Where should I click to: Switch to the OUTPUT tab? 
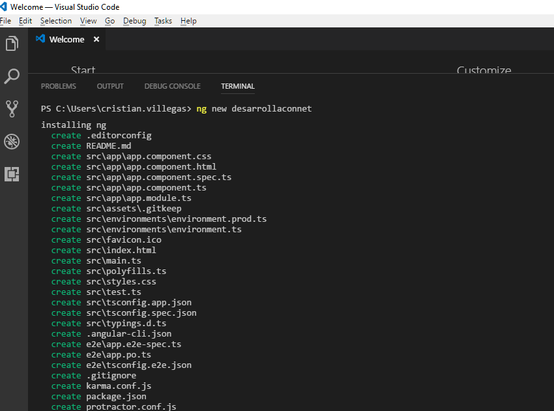click(109, 85)
